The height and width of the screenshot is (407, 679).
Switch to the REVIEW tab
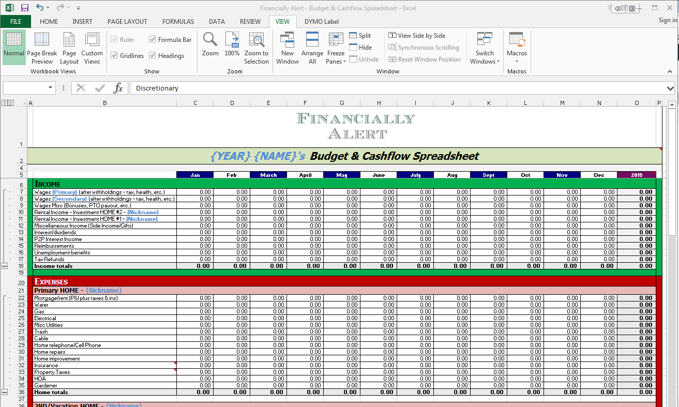coord(250,22)
